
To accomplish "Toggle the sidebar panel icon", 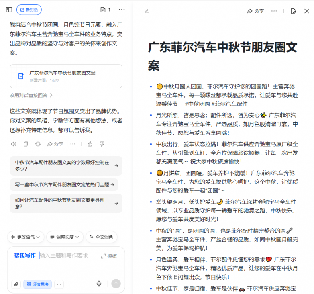I will click(x=9, y=10).
